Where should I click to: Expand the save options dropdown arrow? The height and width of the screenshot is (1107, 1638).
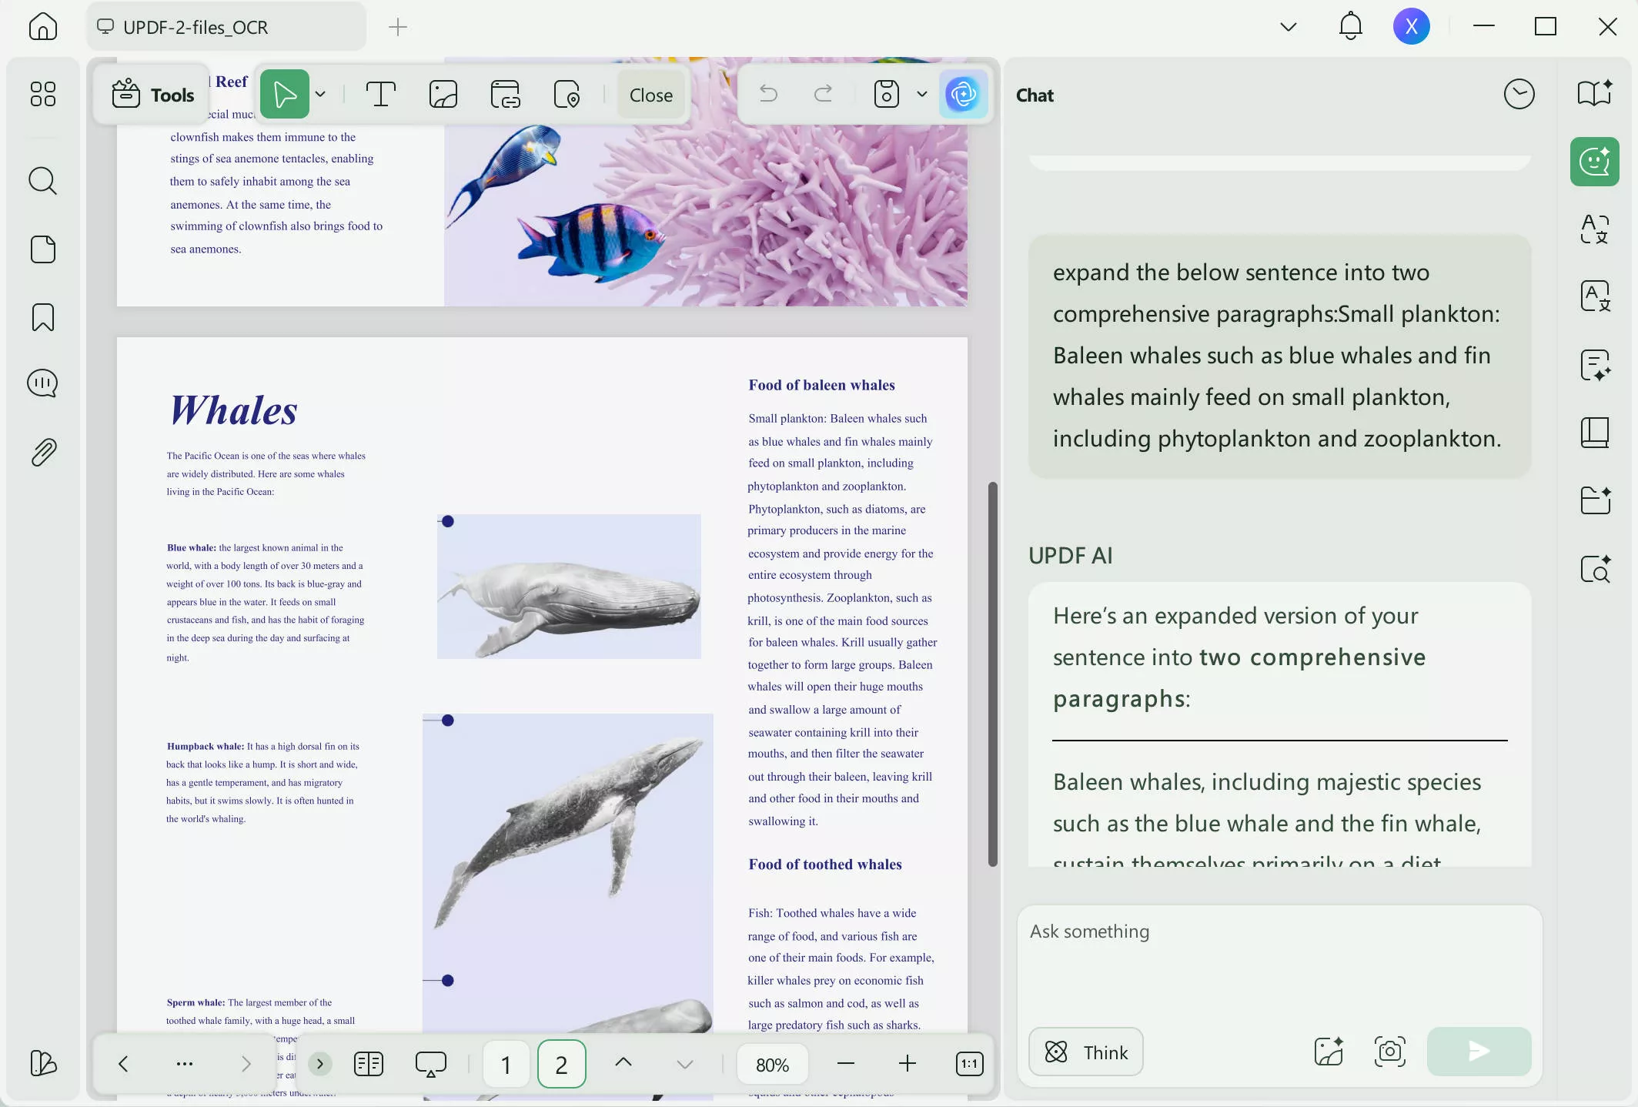click(x=921, y=95)
